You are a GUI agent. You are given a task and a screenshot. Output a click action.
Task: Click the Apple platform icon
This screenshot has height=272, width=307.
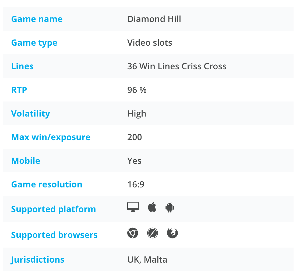click(x=152, y=207)
